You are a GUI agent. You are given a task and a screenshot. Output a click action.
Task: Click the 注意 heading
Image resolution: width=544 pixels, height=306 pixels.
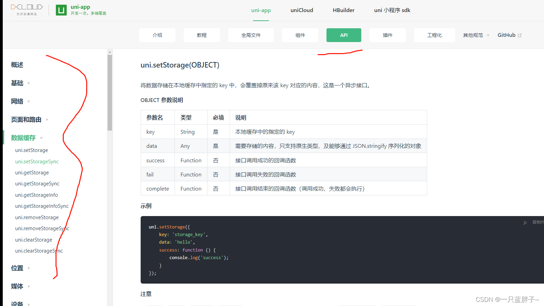146,294
